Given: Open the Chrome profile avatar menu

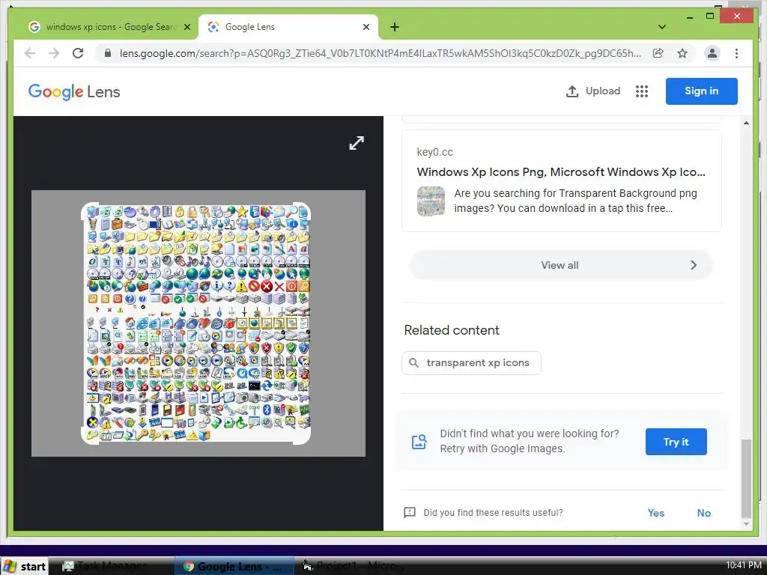Looking at the screenshot, I should click(x=712, y=53).
